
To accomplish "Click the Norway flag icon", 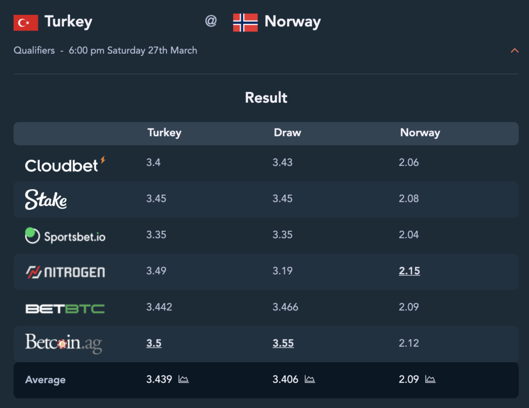I will tap(245, 23).
